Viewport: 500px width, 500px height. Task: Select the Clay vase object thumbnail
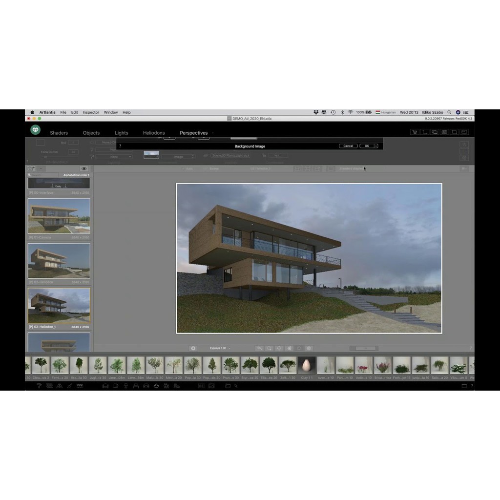(x=307, y=365)
